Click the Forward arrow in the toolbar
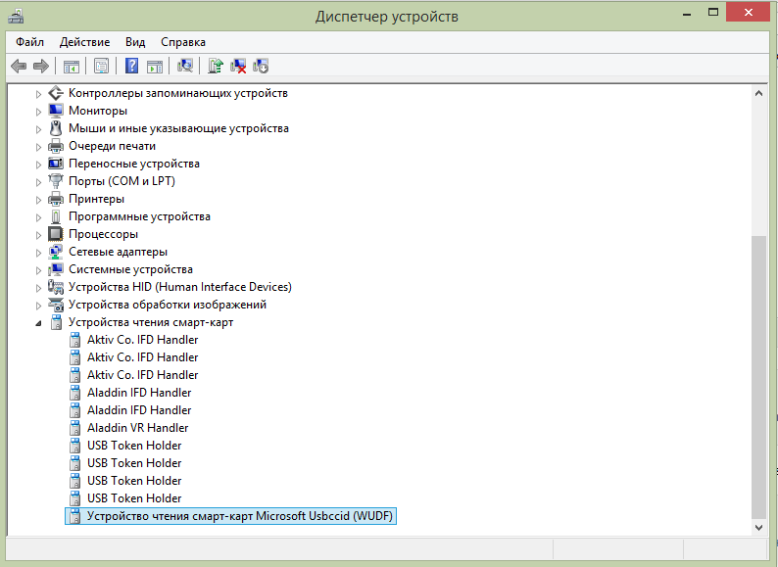 click(x=40, y=66)
